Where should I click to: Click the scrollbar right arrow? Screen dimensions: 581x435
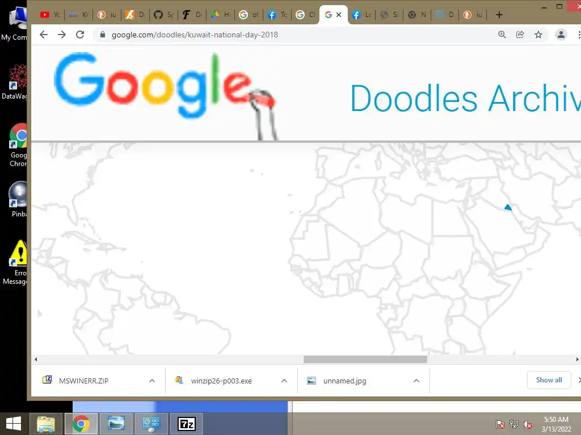(577, 359)
